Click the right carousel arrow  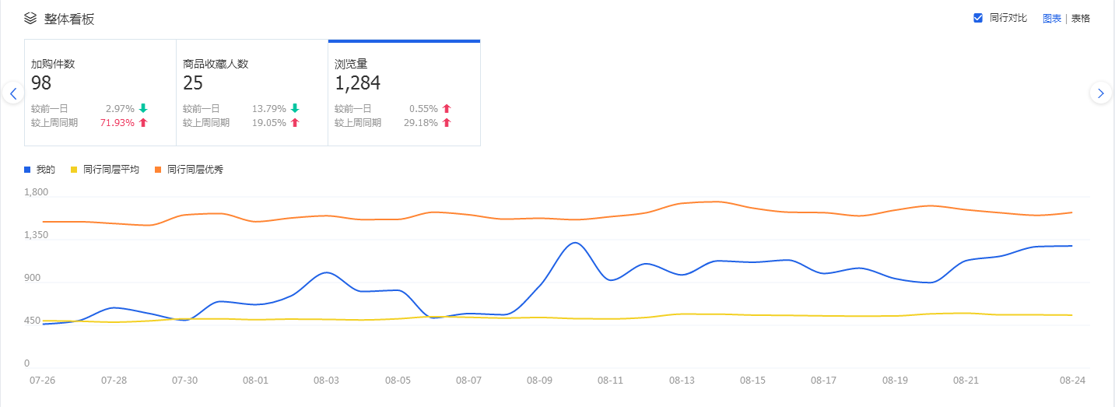coord(1100,93)
